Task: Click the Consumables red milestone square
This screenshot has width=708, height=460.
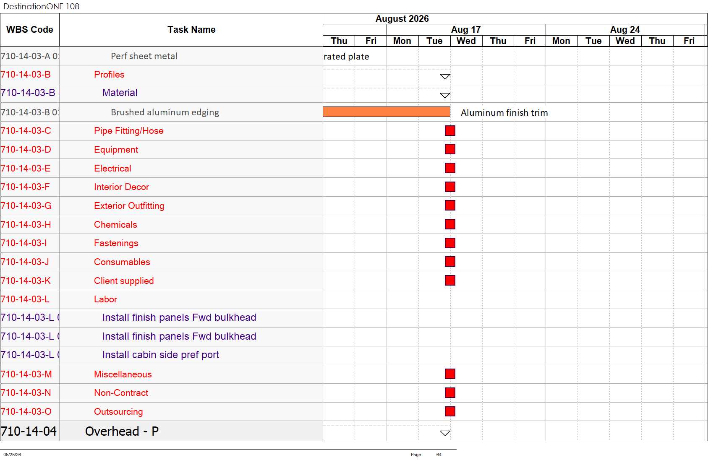Action: 450,262
